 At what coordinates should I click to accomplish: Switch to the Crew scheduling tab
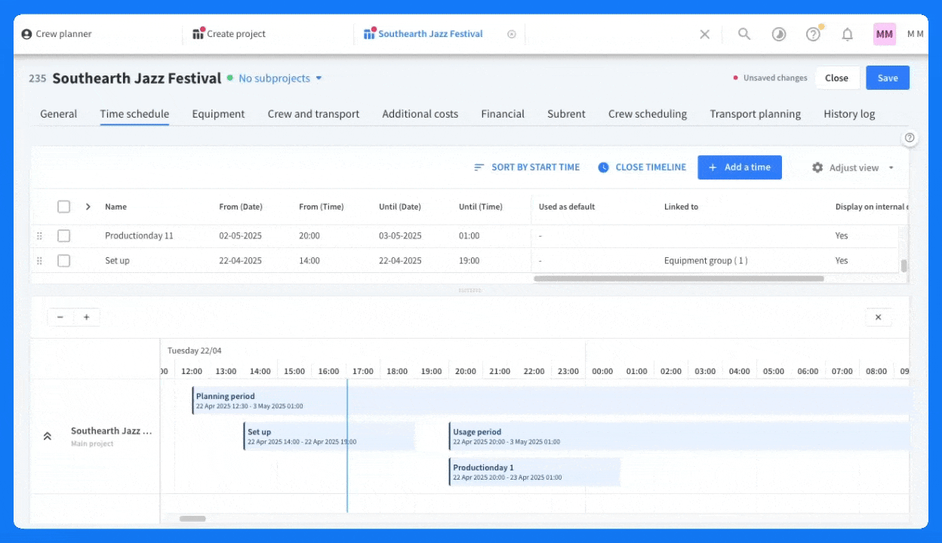pos(648,114)
